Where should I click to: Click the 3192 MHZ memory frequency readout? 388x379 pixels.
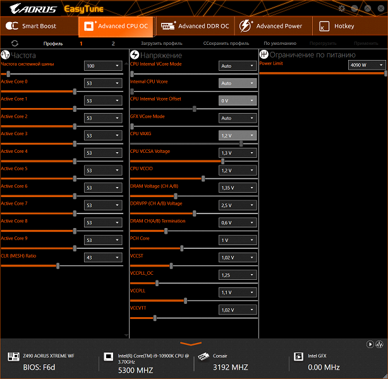tap(231, 368)
